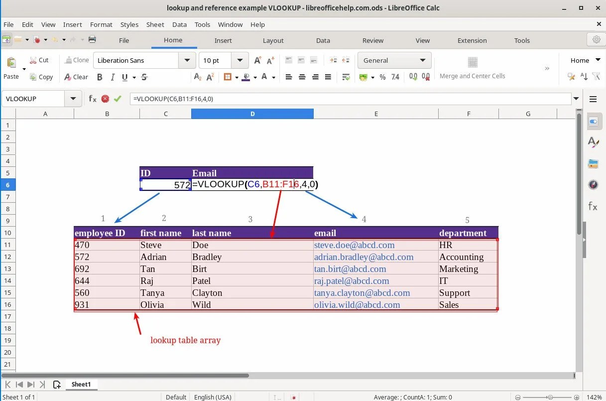Viewport: 606px width, 401px height.
Task: Toggle Underline formatting
Action: [125, 77]
